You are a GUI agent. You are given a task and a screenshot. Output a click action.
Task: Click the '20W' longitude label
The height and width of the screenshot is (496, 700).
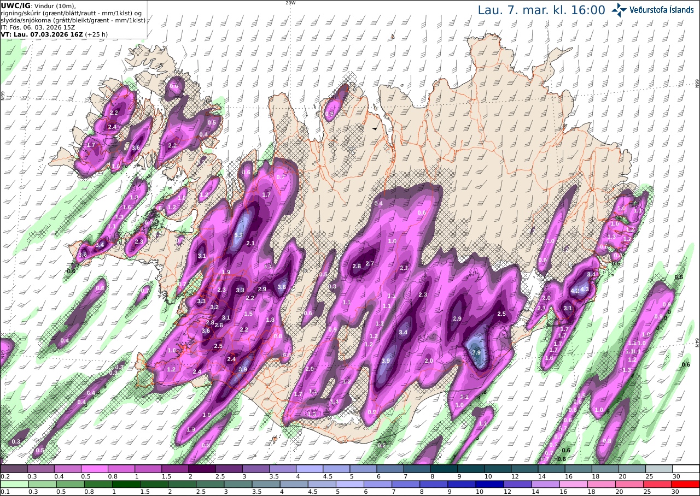[x=290, y=3]
